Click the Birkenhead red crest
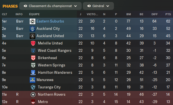The image size is (173, 105). click(33, 58)
